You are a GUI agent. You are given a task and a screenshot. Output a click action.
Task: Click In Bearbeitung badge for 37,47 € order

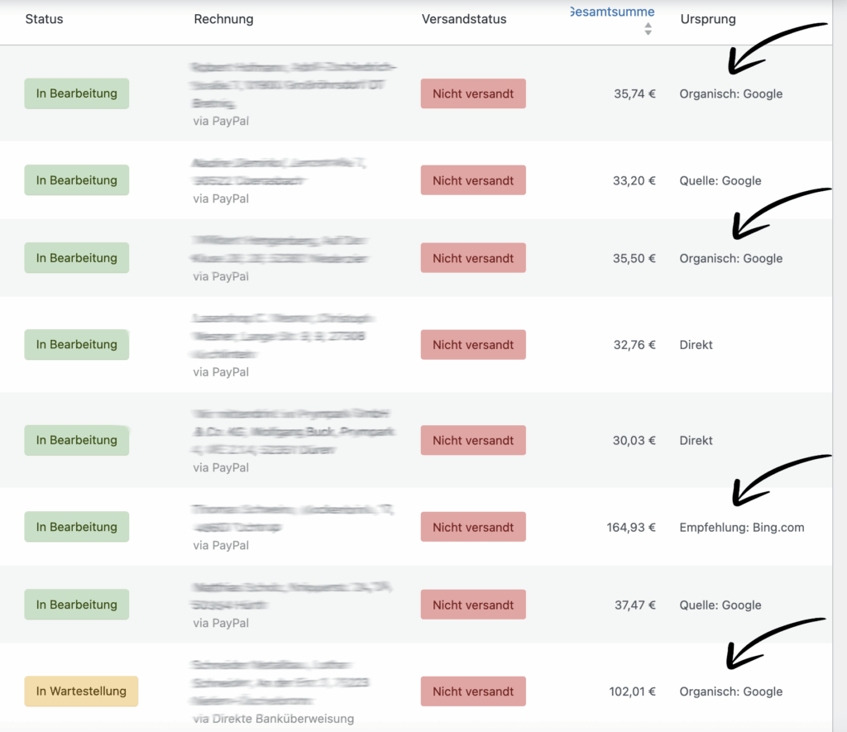[x=77, y=605]
